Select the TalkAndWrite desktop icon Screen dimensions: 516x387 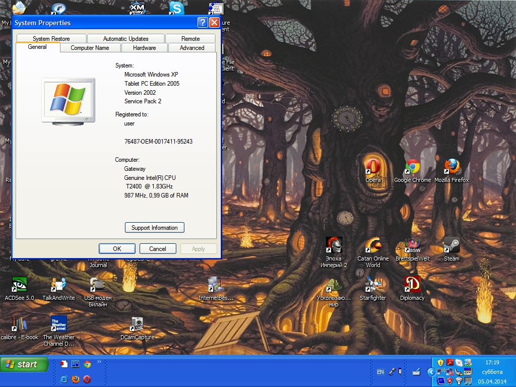pos(58,288)
